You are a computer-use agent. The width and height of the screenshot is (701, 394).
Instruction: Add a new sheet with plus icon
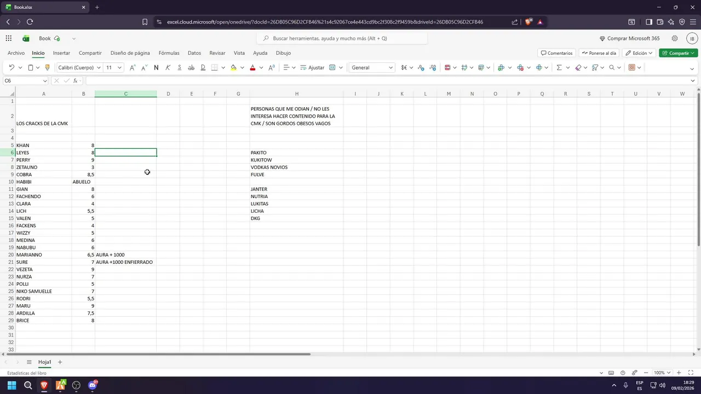[60, 362]
